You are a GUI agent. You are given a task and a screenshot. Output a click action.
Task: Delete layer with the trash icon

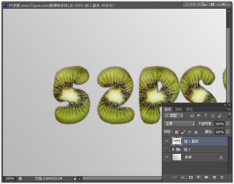[x=222, y=177]
